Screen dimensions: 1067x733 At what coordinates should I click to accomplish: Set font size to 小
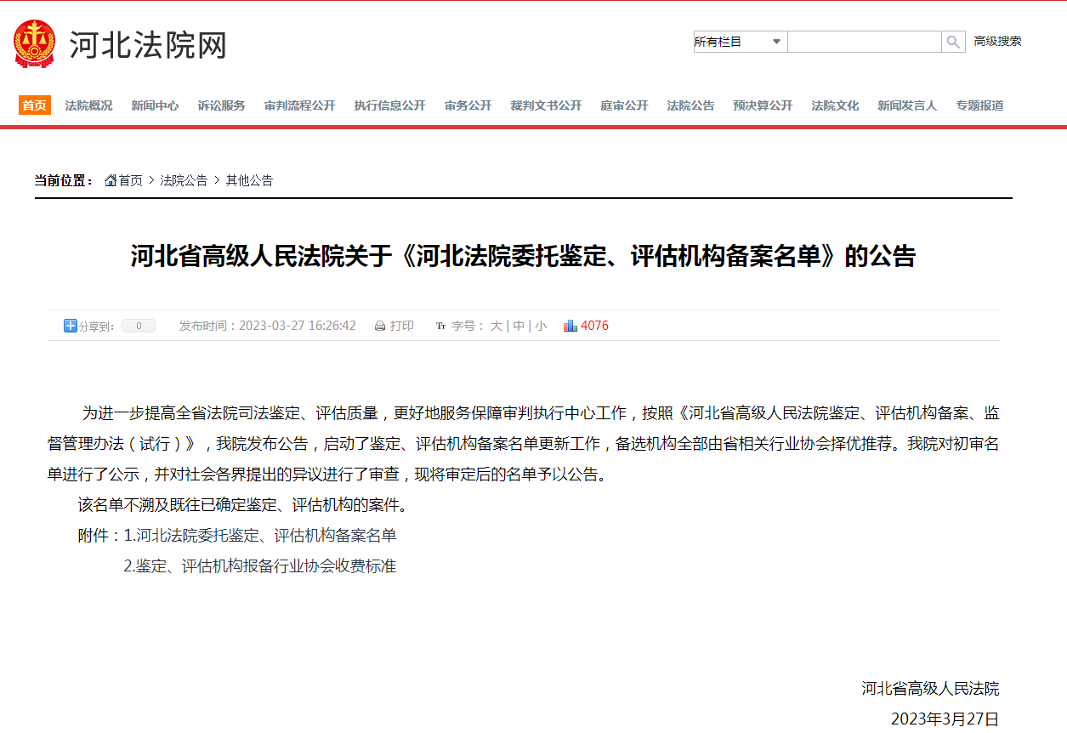point(541,326)
